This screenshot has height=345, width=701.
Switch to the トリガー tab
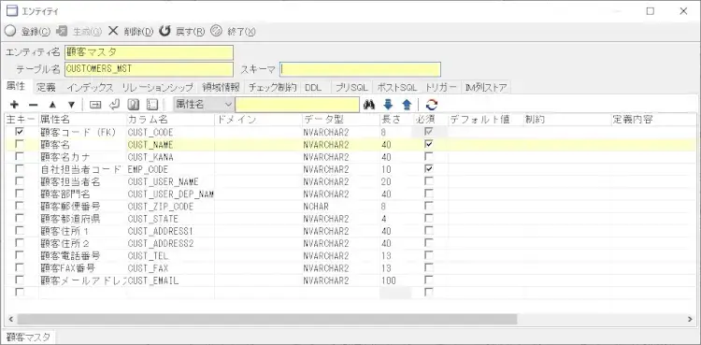coord(442,87)
